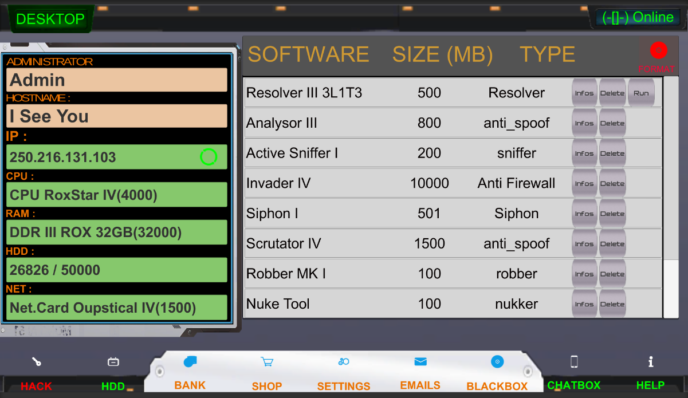Select the HELP menu label

point(651,385)
